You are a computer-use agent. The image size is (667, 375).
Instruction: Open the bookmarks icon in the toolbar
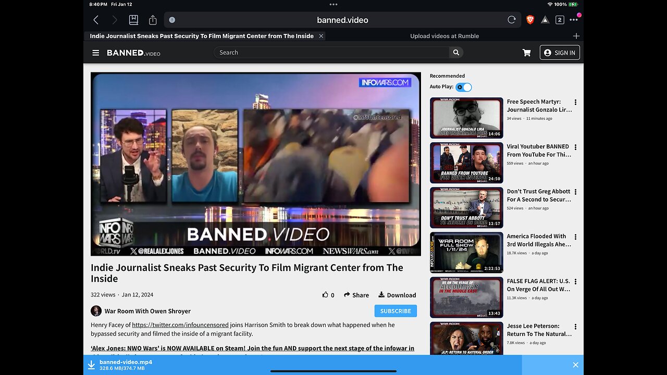coord(133,20)
